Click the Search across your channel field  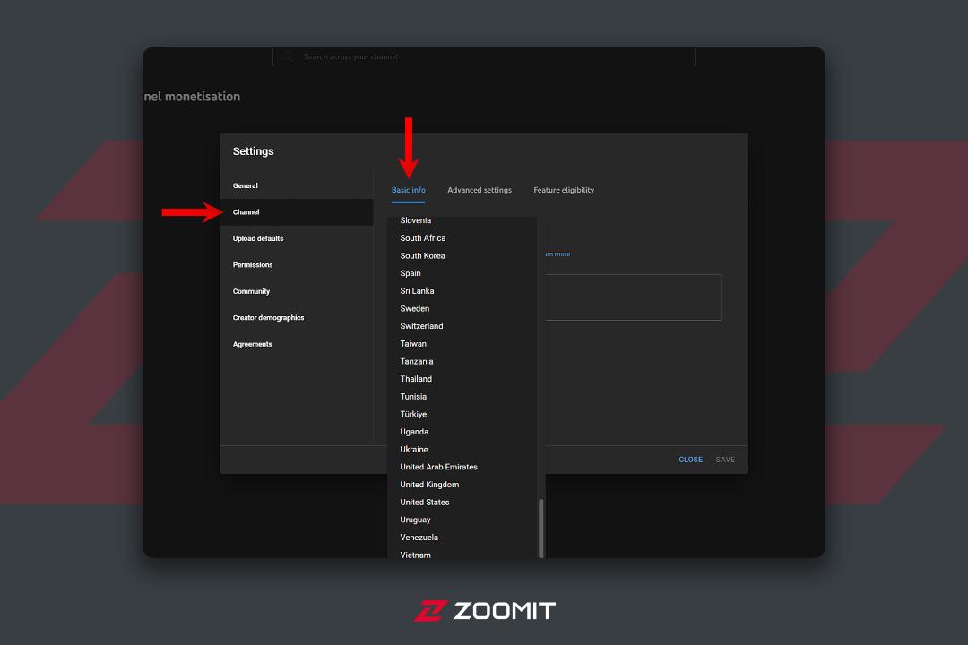(484, 56)
